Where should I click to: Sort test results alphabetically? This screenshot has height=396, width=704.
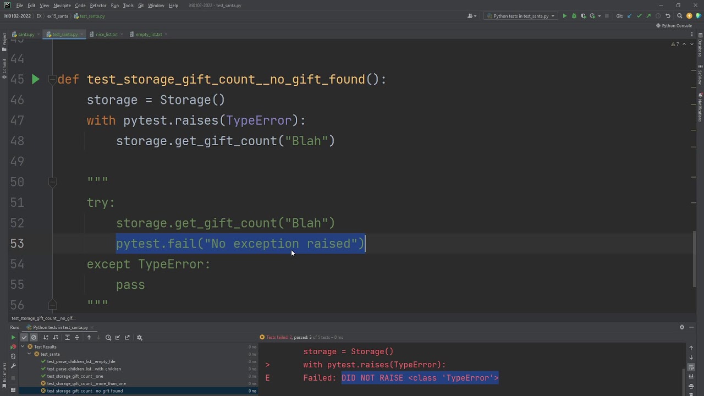[46, 337]
